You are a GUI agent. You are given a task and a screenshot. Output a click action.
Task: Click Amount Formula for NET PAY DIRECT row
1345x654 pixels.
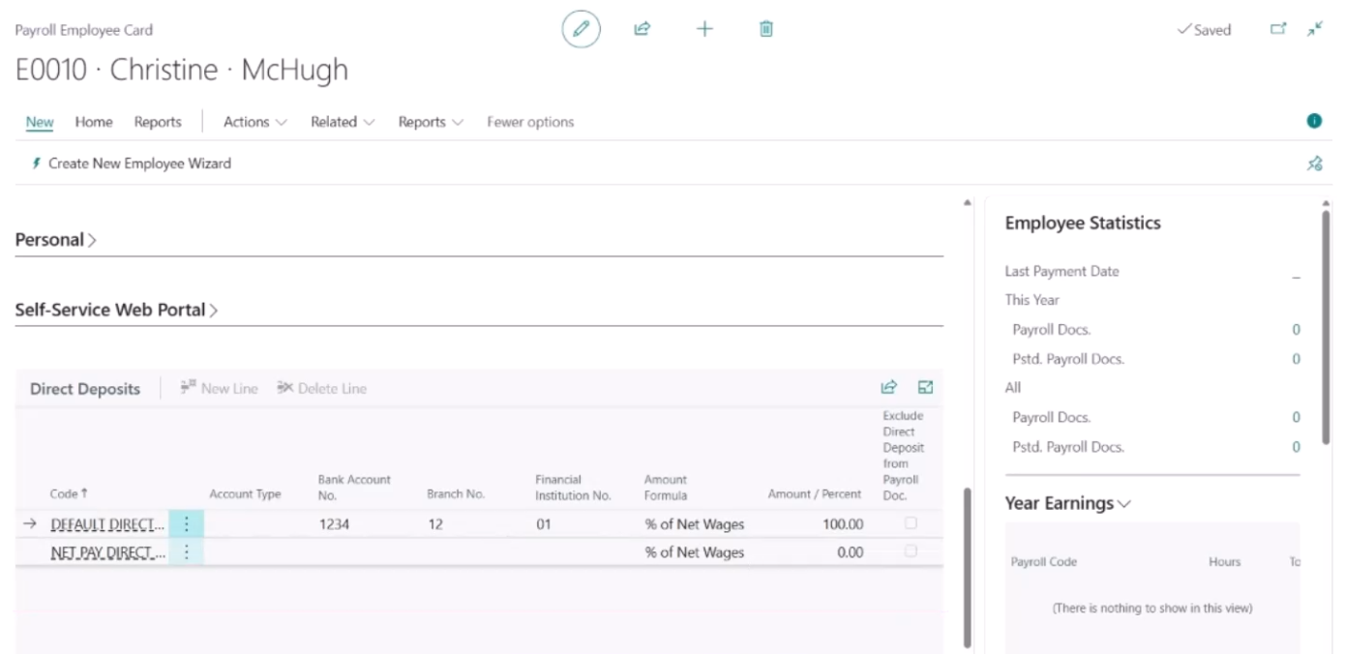[x=694, y=552]
